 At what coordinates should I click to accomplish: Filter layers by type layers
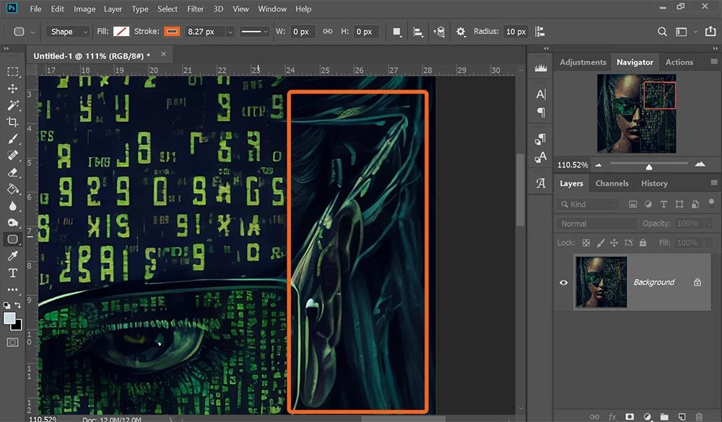tap(664, 204)
